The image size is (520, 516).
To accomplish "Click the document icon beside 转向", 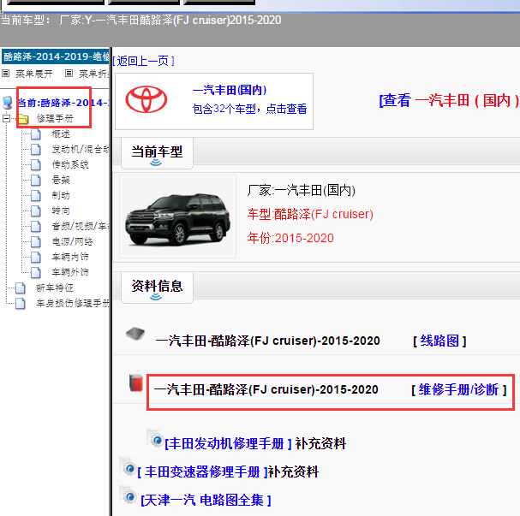I will tap(35, 211).
